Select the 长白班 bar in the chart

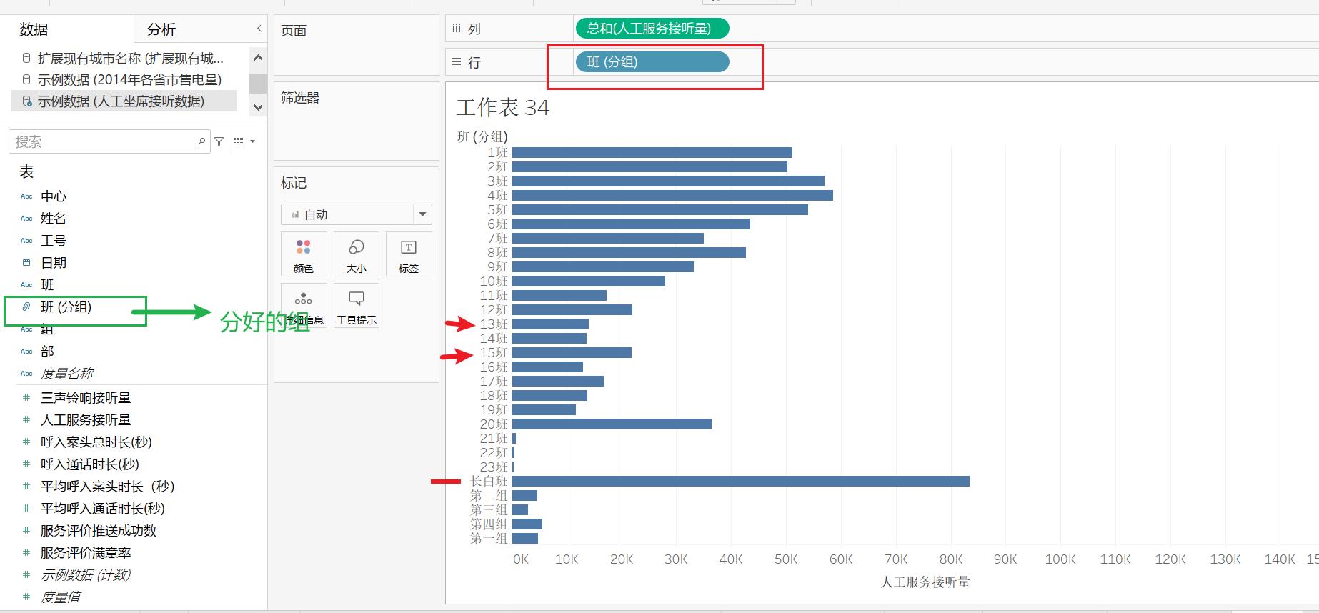tap(741, 481)
